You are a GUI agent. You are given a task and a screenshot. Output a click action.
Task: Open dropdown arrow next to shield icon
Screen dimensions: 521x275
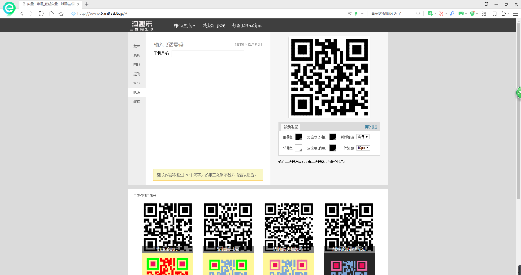click(477, 14)
